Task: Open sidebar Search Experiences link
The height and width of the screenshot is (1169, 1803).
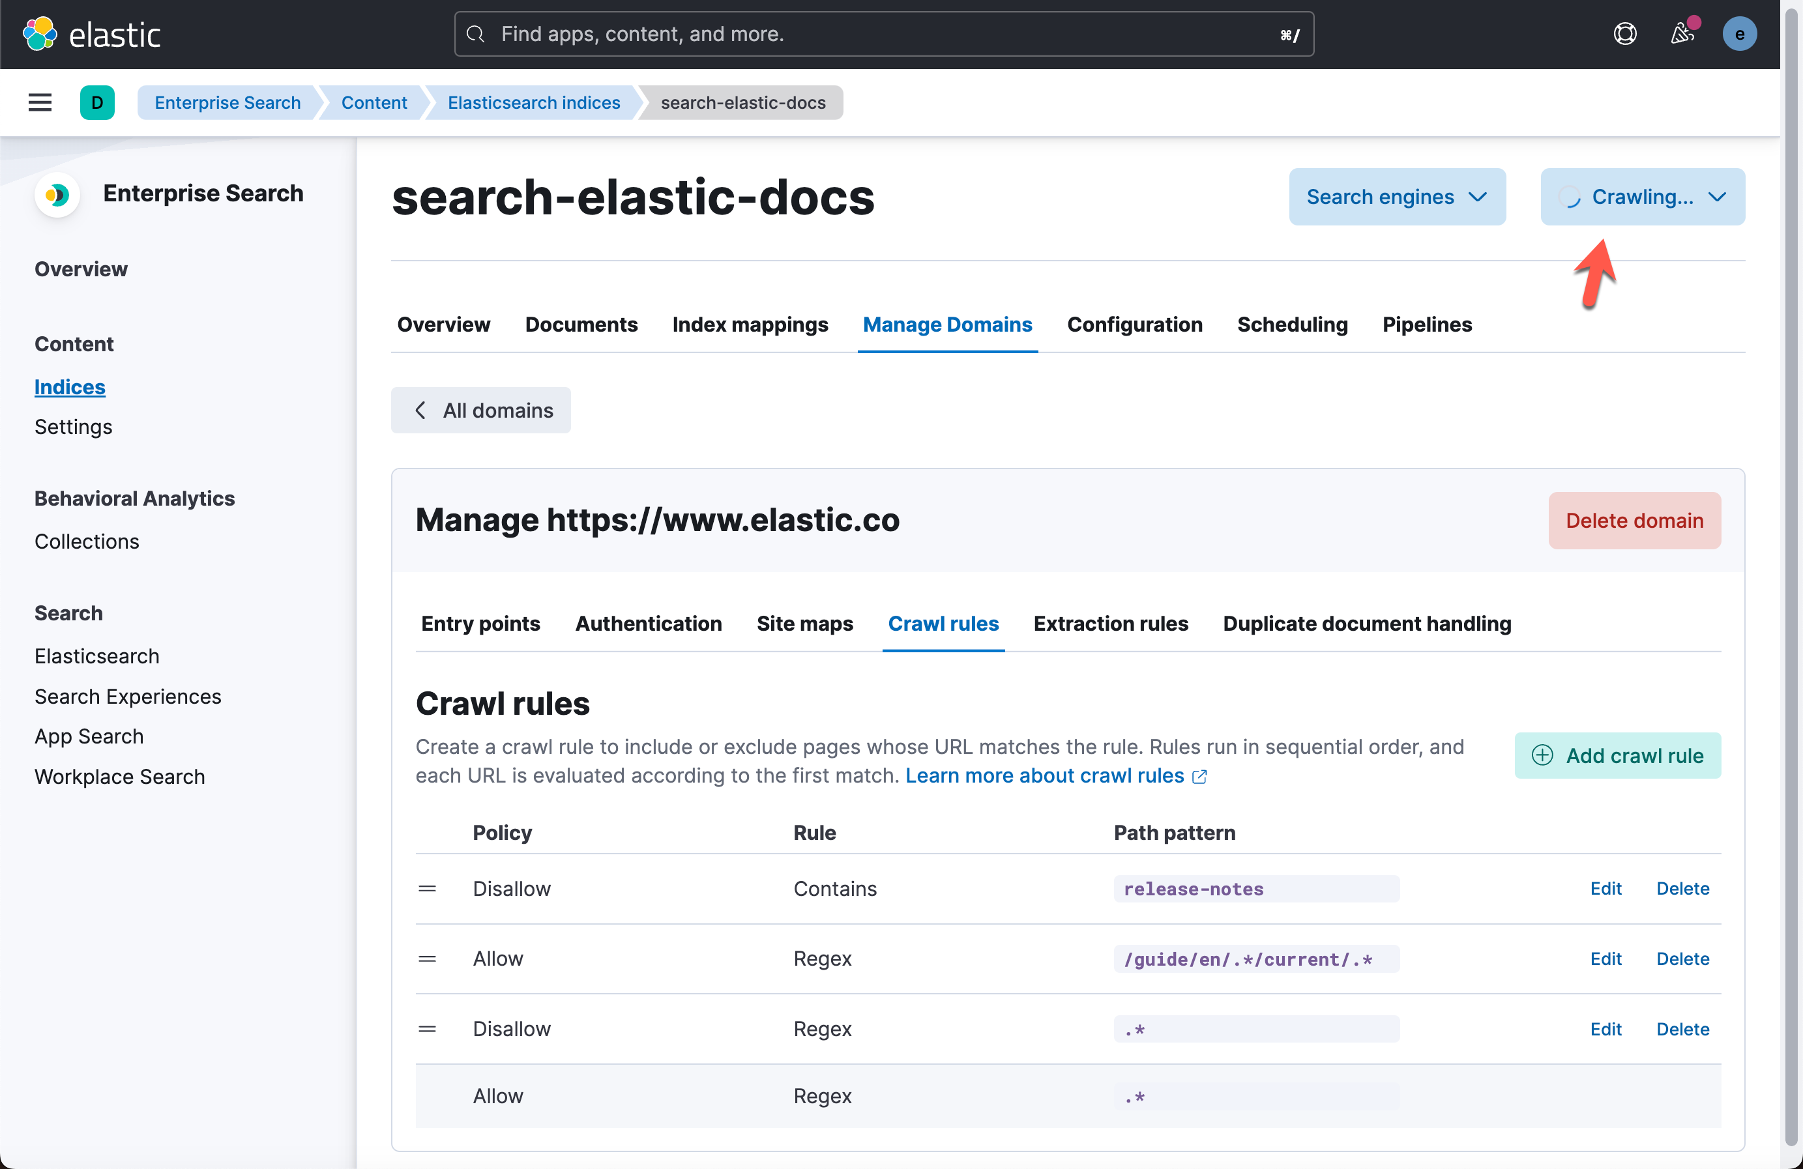Action: 128,697
